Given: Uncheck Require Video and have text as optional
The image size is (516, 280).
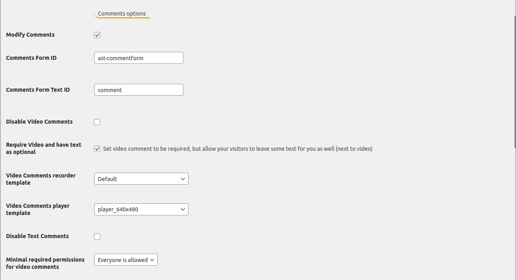Looking at the screenshot, I should (x=97, y=149).
